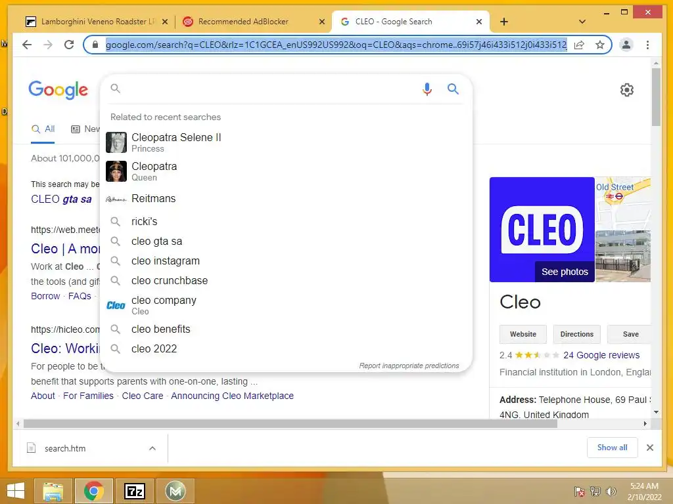Open the Cleo Care sitelink

(x=143, y=396)
